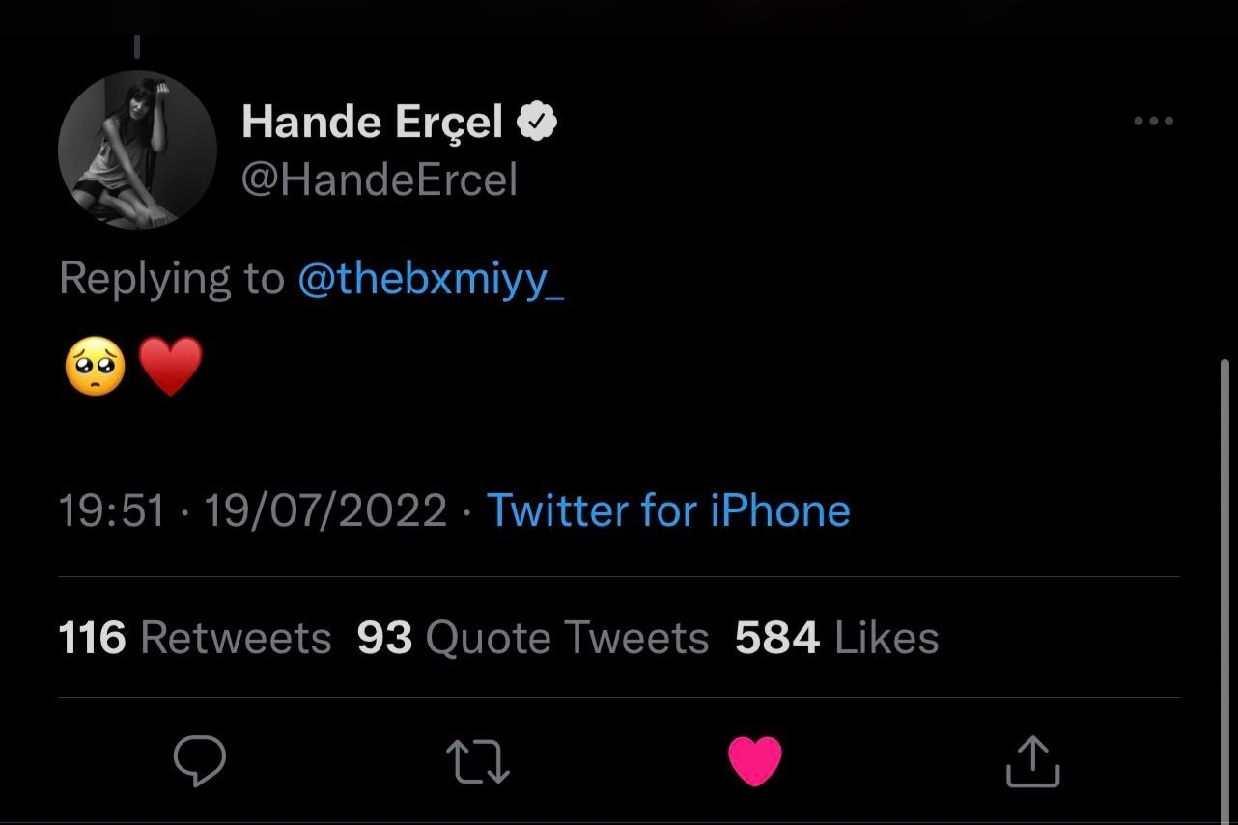
Task: Open the share upload icon
Action: click(x=1033, y=761)
